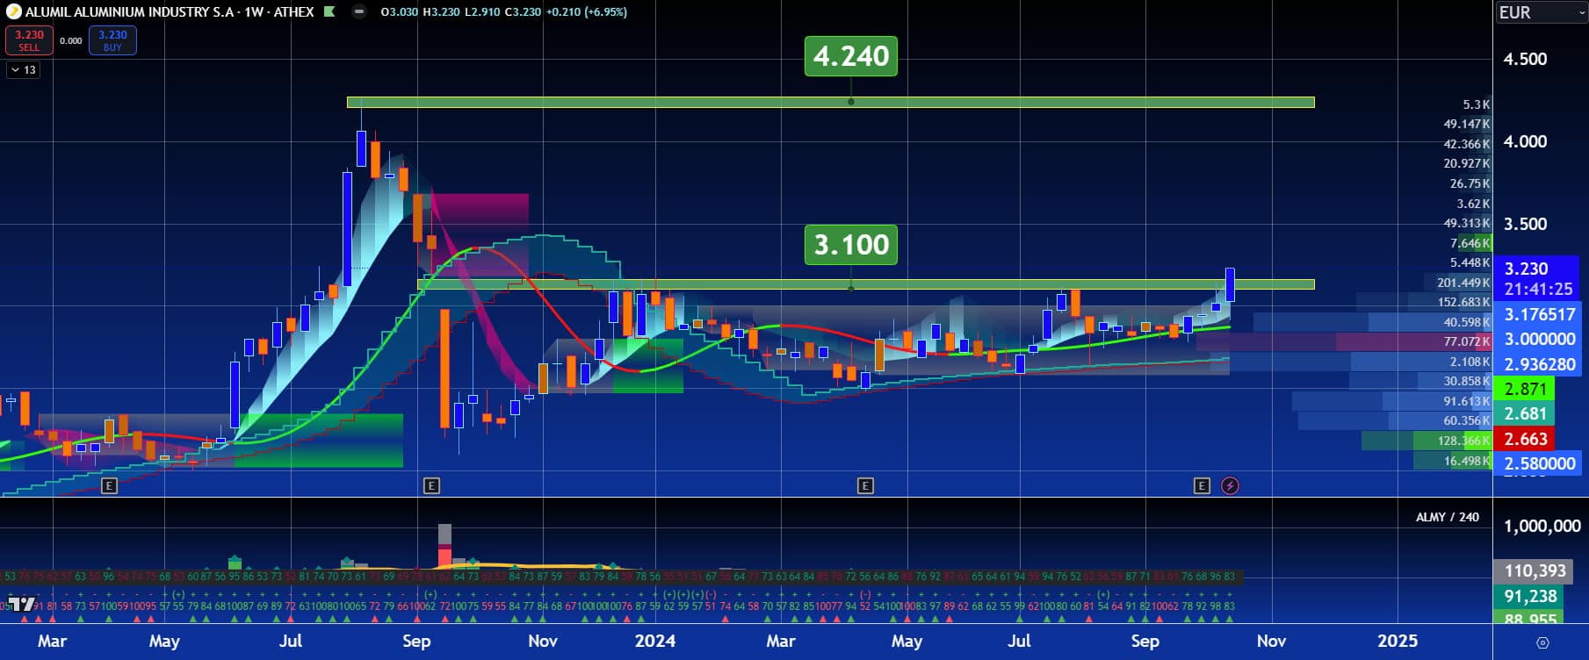Screen dimensions: 1589x660
Task: Click the 3.000000 price scale label
Action: 1538,339
